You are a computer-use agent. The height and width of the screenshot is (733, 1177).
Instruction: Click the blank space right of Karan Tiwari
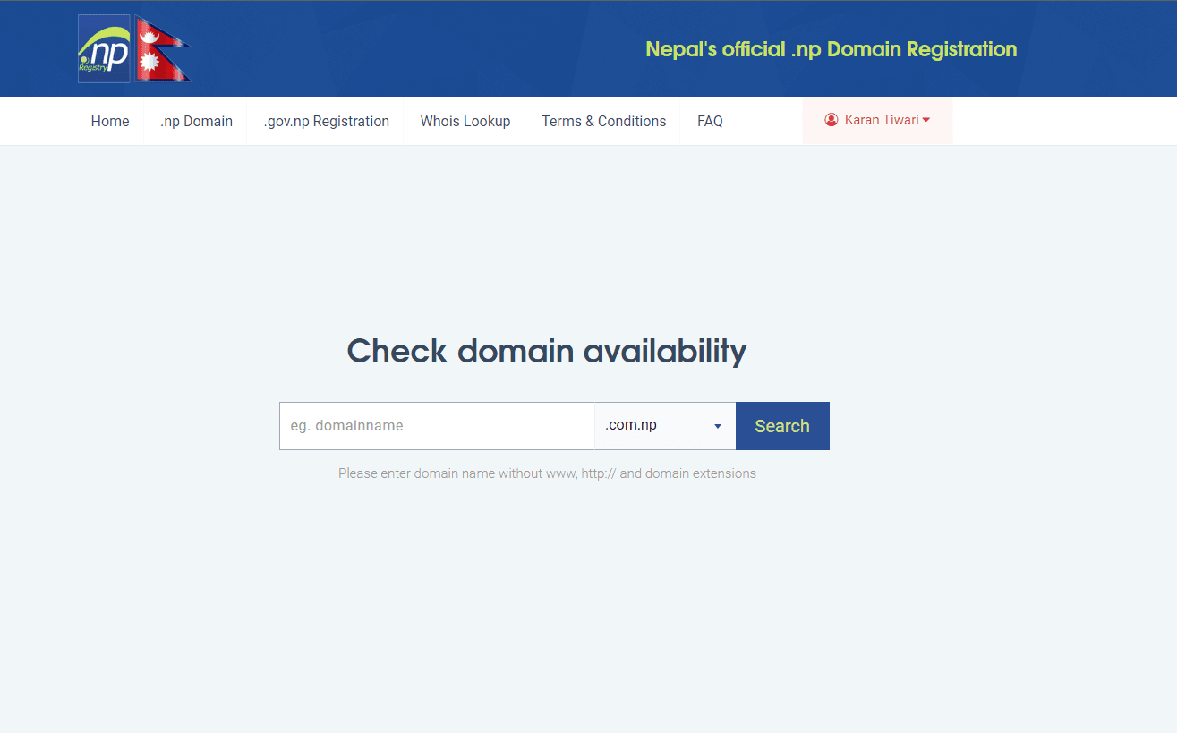pos(1056,121)
